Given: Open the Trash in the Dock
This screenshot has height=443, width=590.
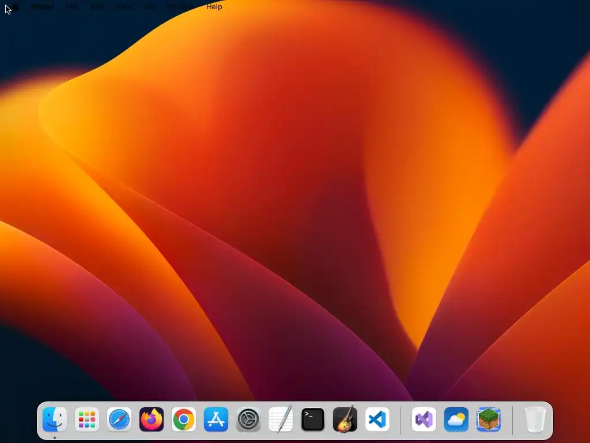Looking at the screenshot, I should coord(535,419).
